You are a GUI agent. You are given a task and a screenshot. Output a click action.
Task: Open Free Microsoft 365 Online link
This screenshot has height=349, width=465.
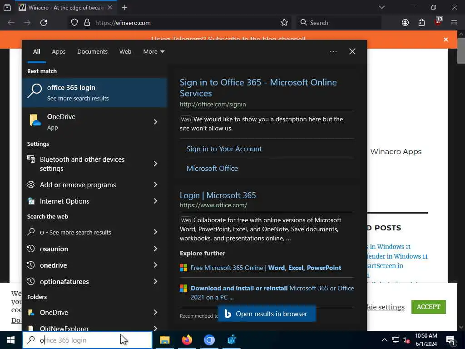[x=266, y=268]
